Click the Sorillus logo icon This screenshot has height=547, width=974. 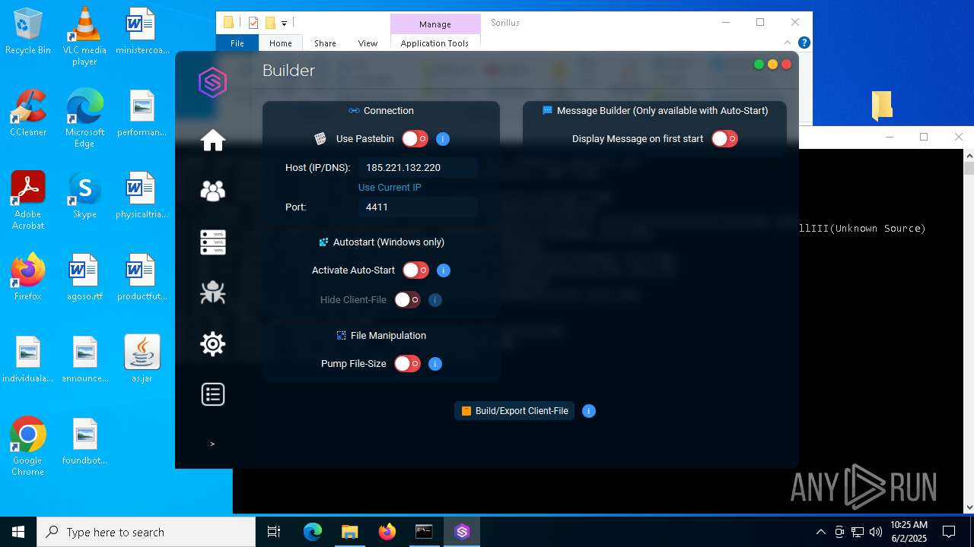coord(213,82)
